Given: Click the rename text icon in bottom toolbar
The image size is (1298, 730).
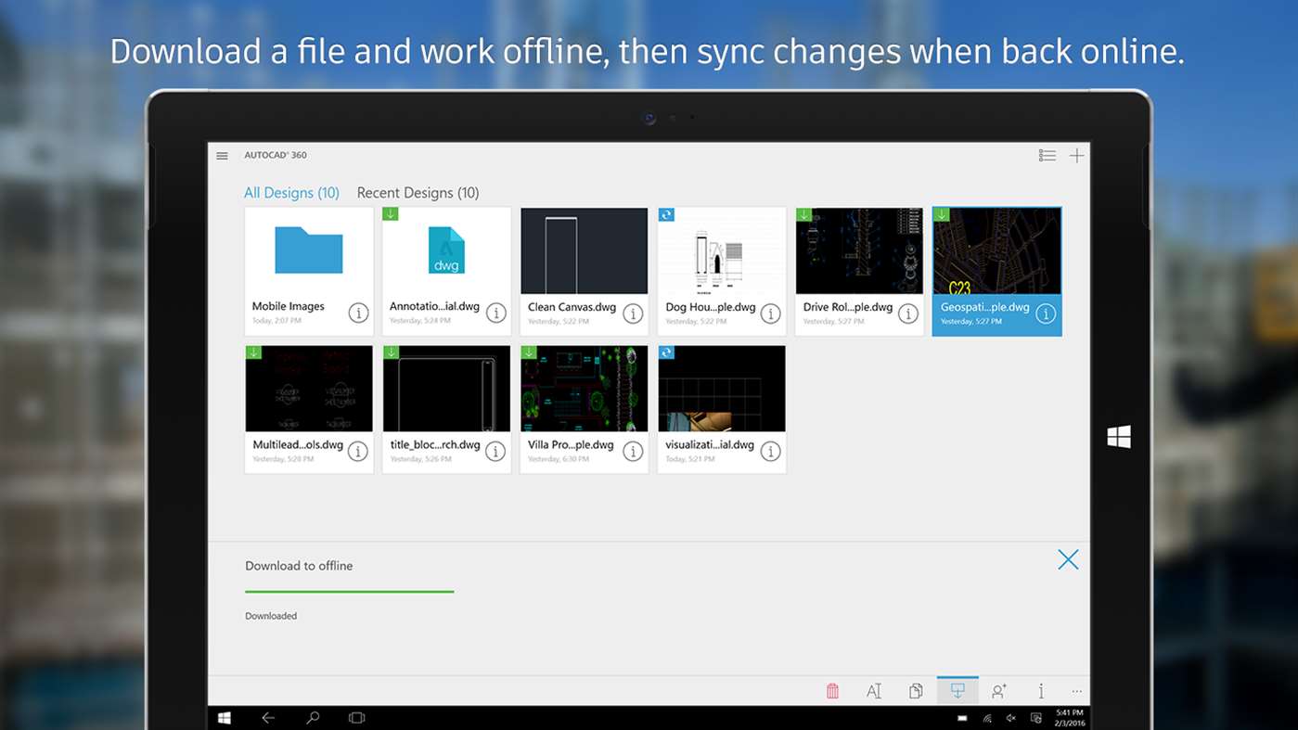Looking at the screenshot, I should point(874,691).
